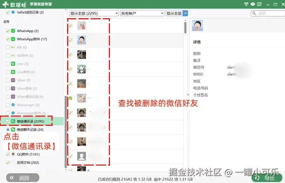285x183 pixels.
Task: Collapse the details panel splitter arrow
Action: coord(188,95)
